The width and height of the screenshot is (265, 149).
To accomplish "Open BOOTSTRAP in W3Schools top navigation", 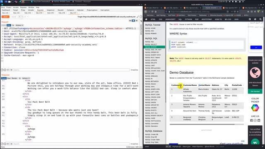I will pos(207,19).
